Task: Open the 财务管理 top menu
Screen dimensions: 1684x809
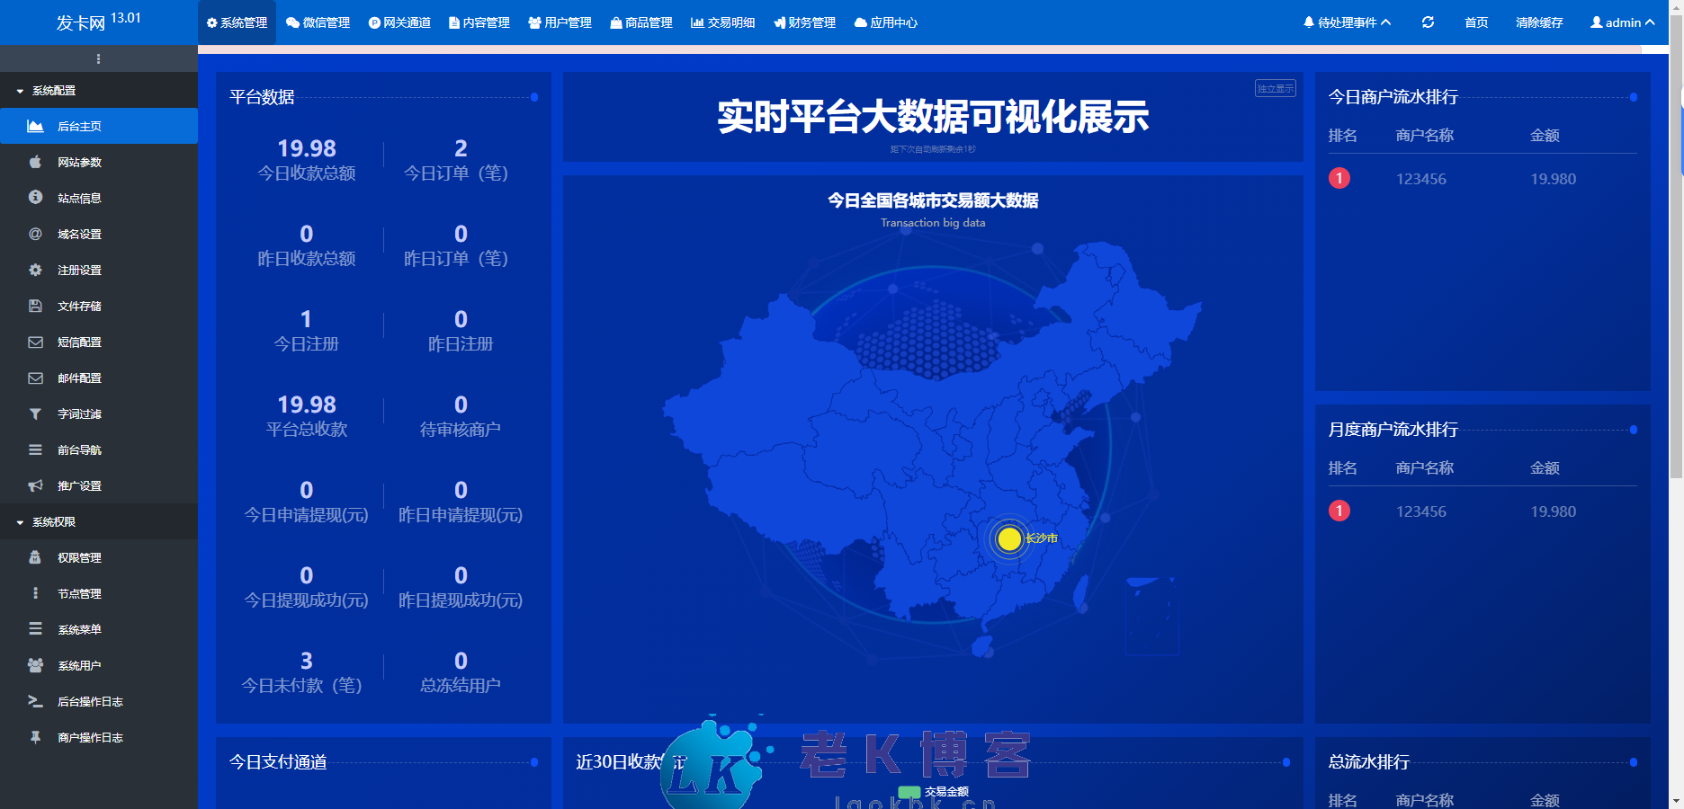Action: tap(804, 22)
